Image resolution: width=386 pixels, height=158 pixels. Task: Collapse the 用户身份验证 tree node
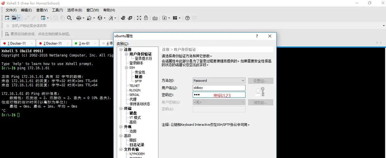click(127, 54)
